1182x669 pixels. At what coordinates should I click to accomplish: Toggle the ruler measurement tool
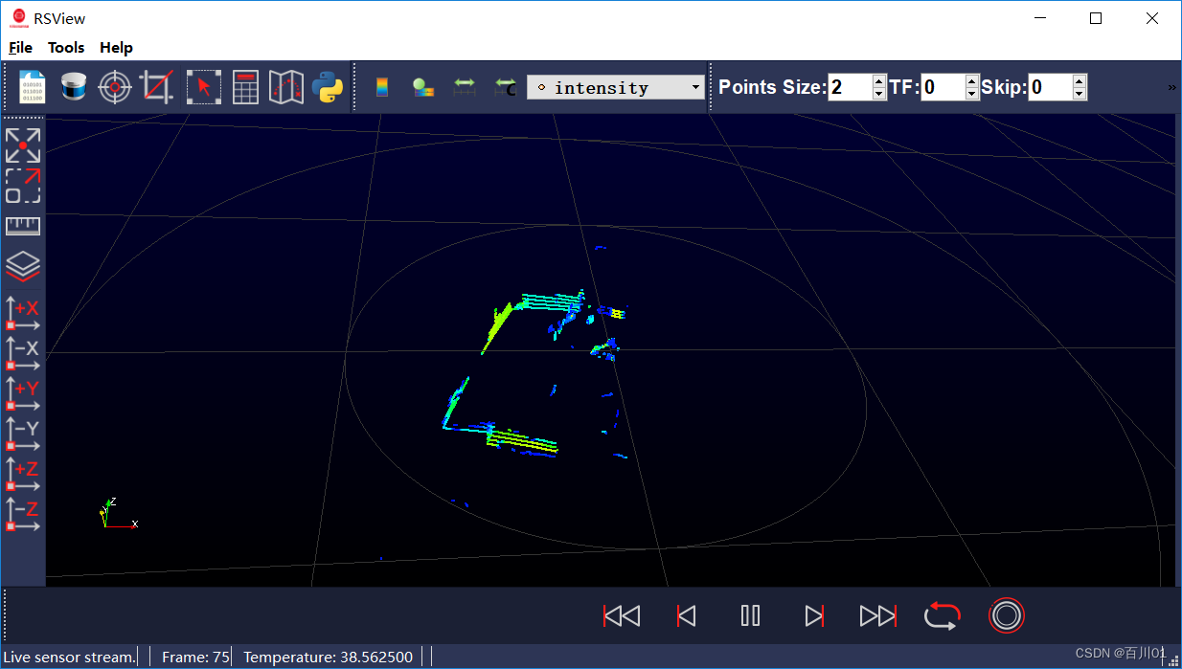tap(23, 226)
